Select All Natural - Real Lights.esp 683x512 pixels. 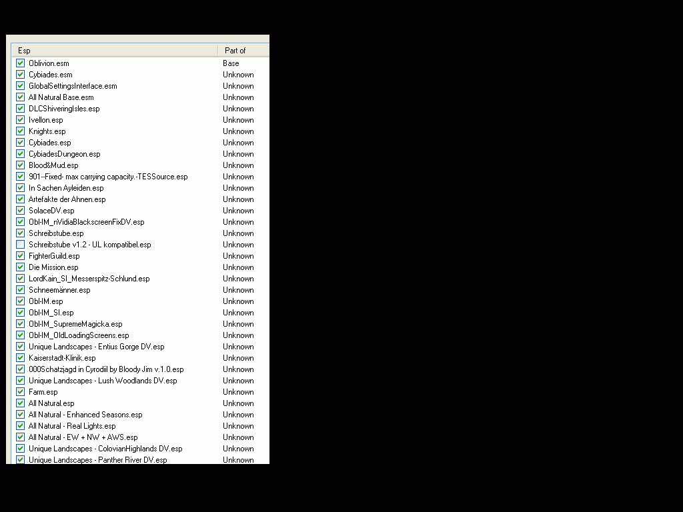[x=72, y=426]
